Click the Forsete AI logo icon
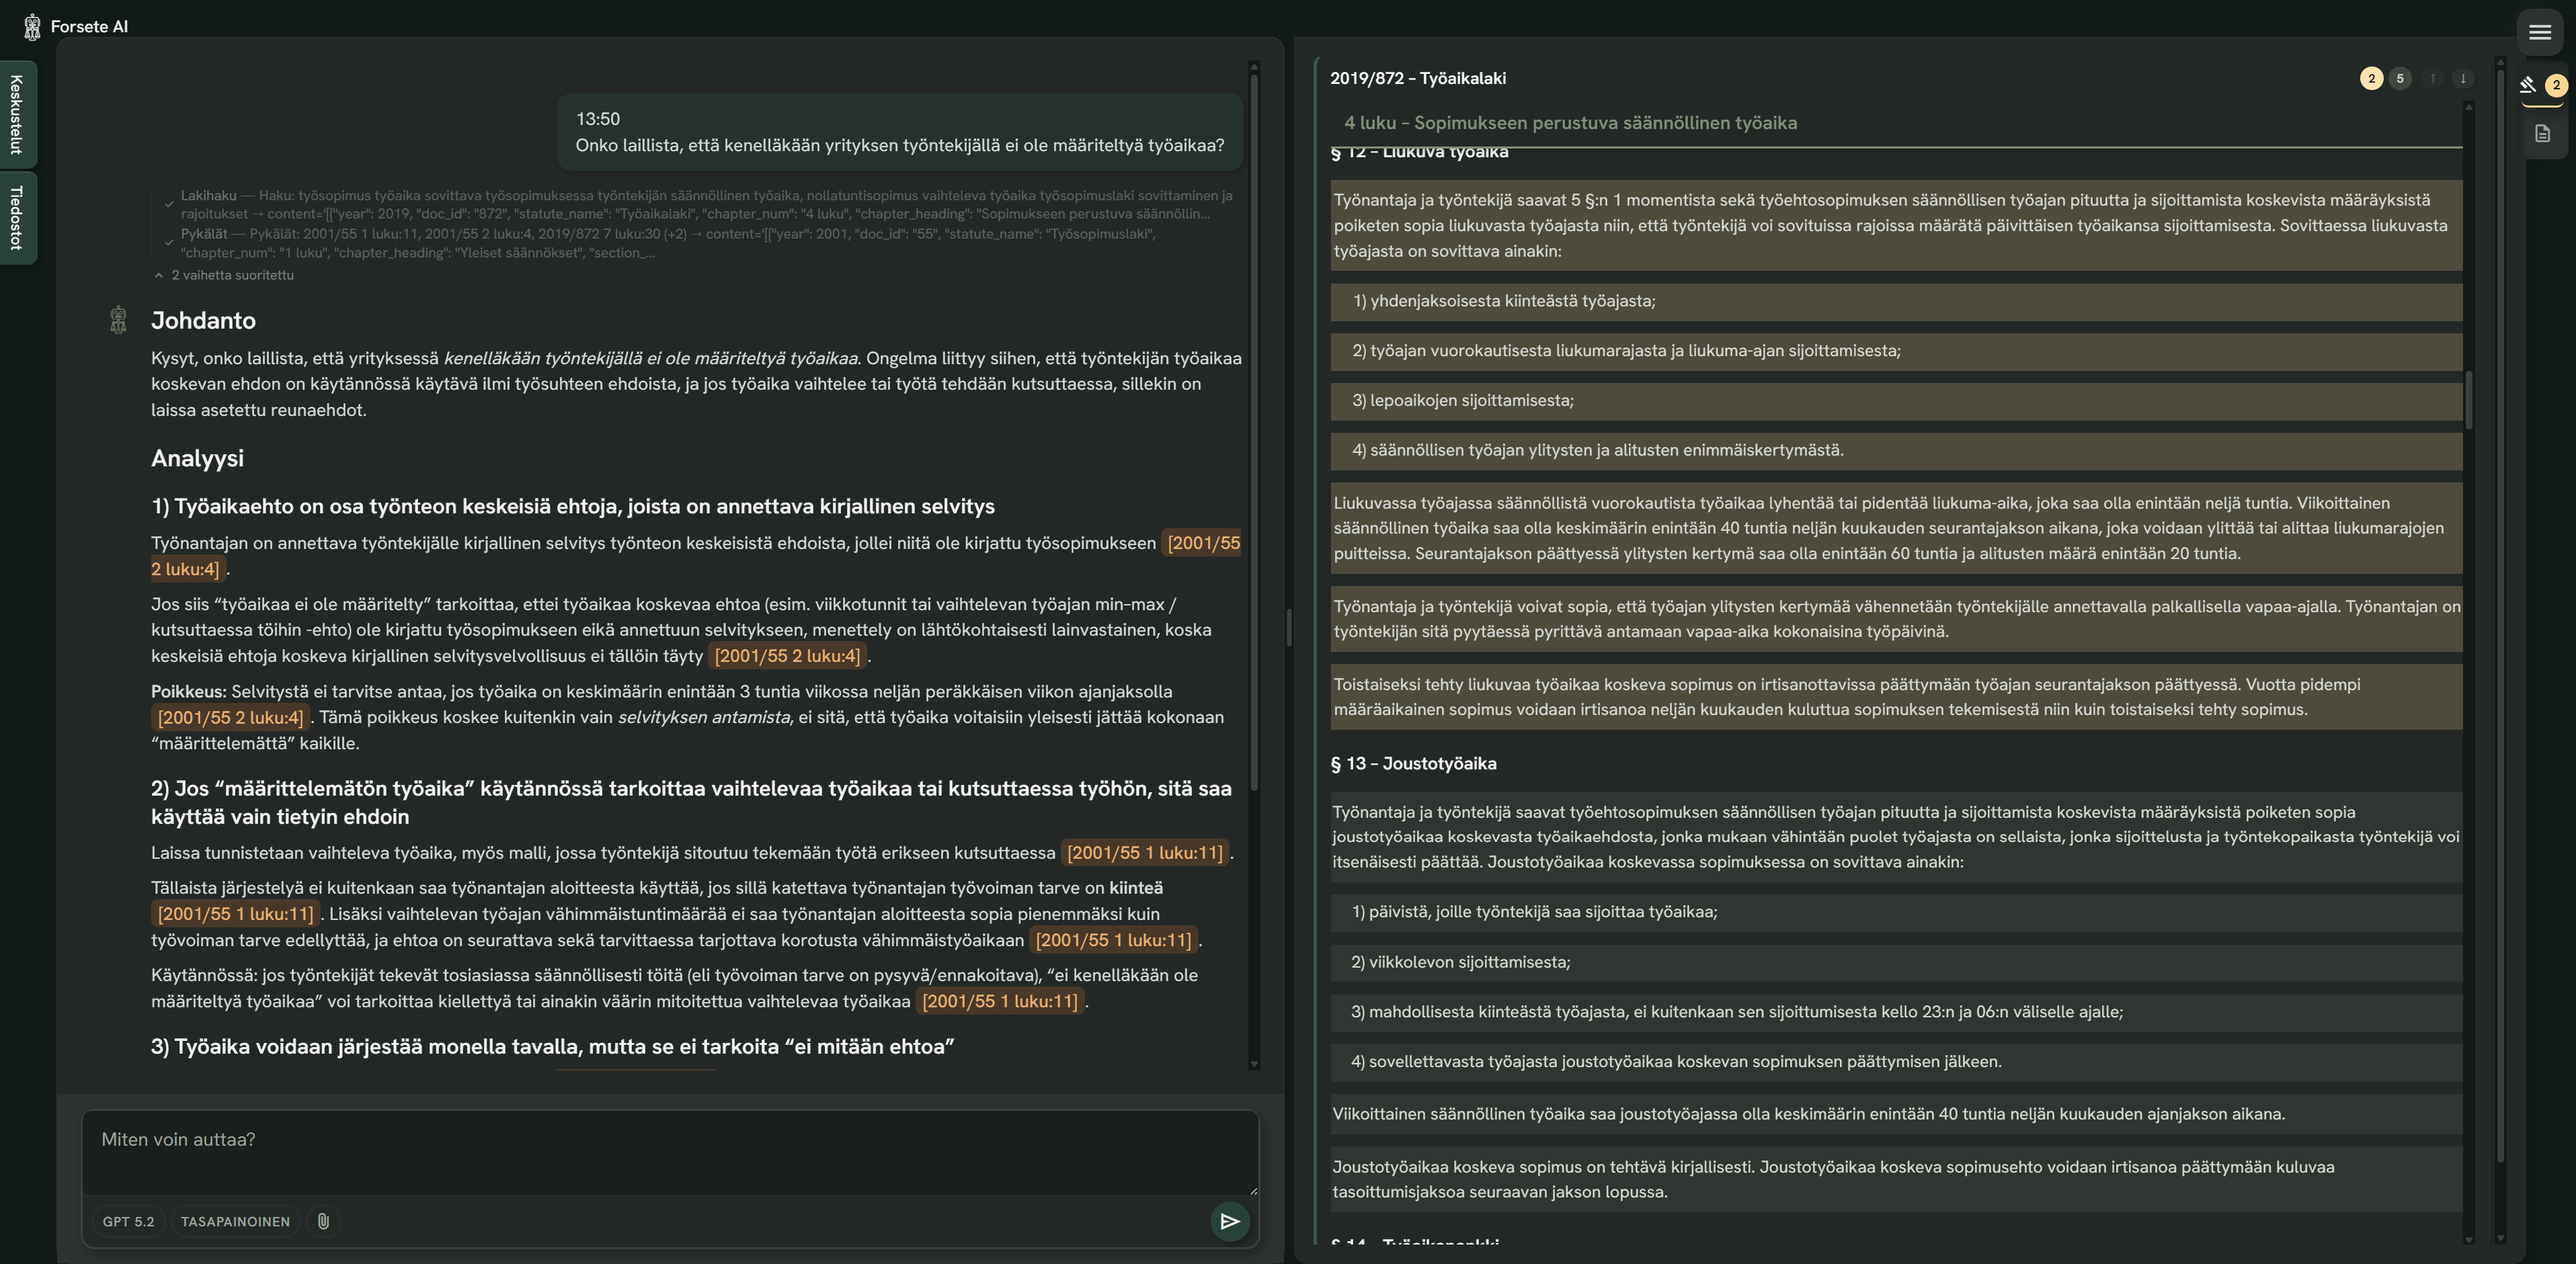This screenshot has width=2576, height=1264. point(32,26)
